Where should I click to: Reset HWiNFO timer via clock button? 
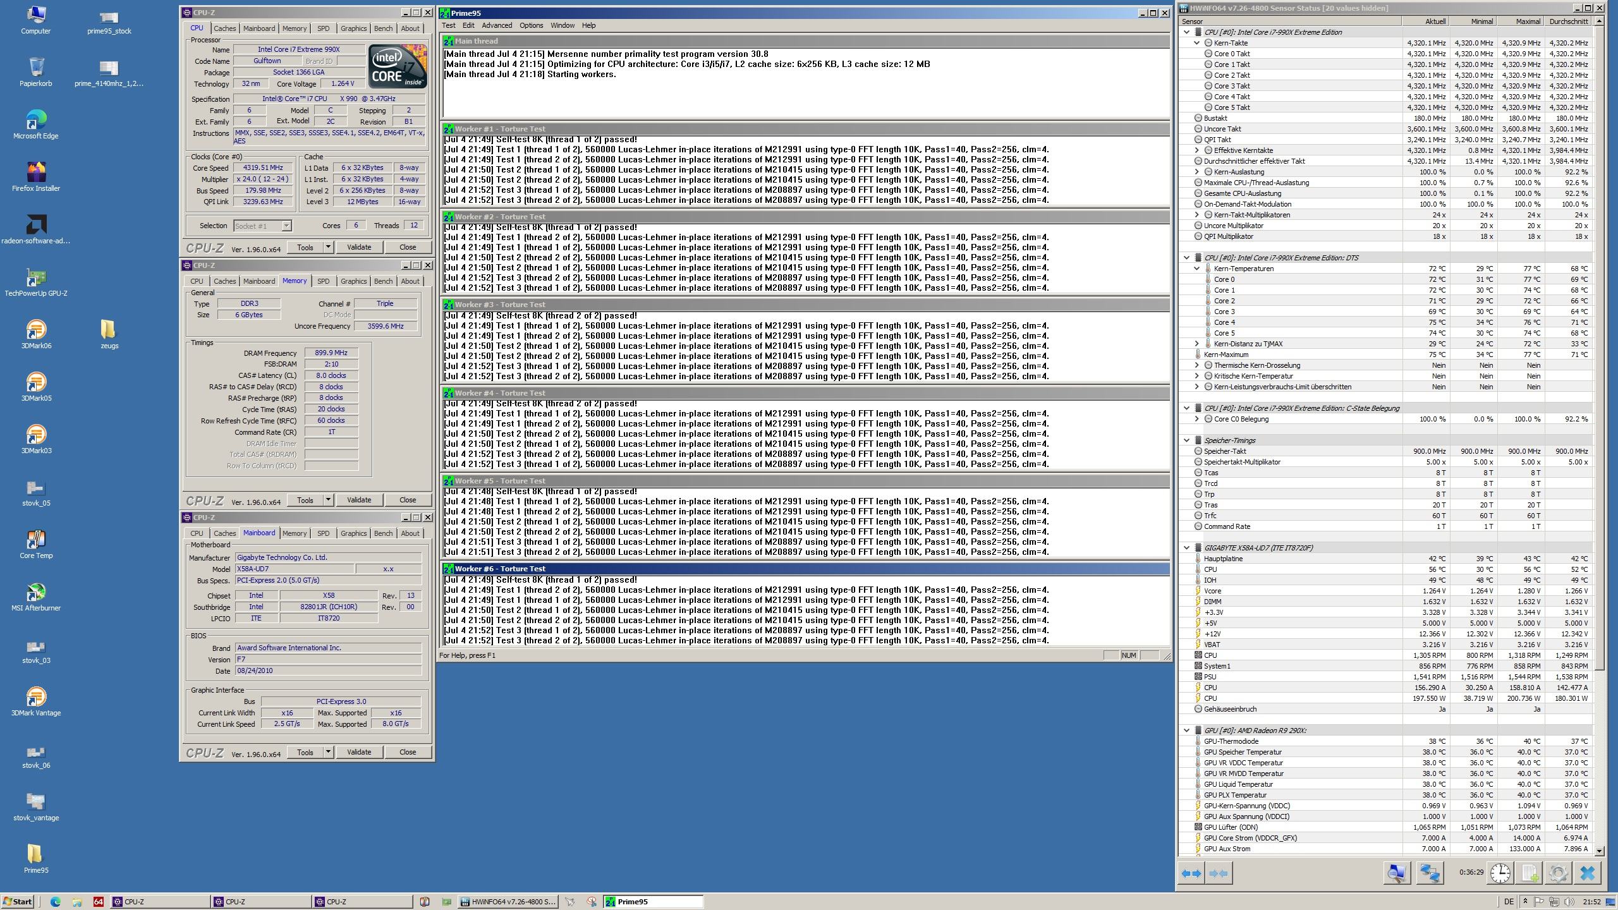click(1500, 873)
